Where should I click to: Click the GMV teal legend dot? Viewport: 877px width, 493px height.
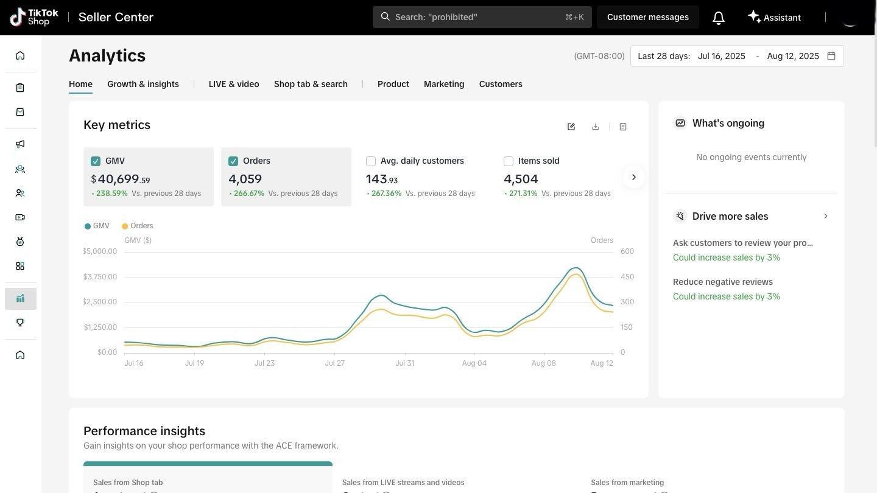[x=88, y=226]
